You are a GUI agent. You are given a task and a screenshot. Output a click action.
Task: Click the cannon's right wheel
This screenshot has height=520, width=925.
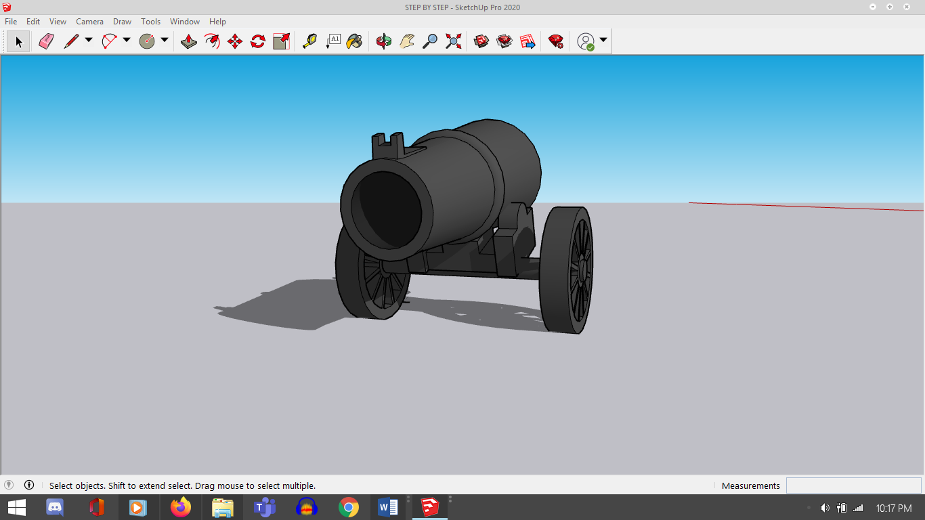[567, 269]
